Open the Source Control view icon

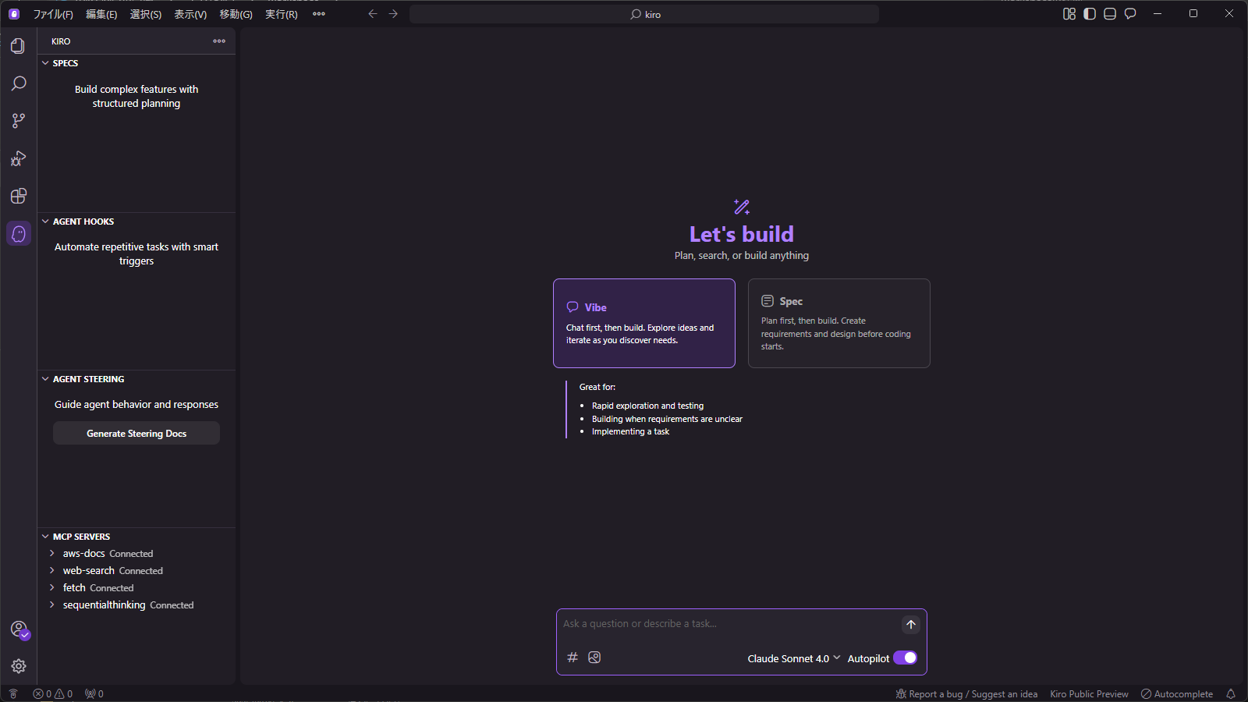(18, 121)
